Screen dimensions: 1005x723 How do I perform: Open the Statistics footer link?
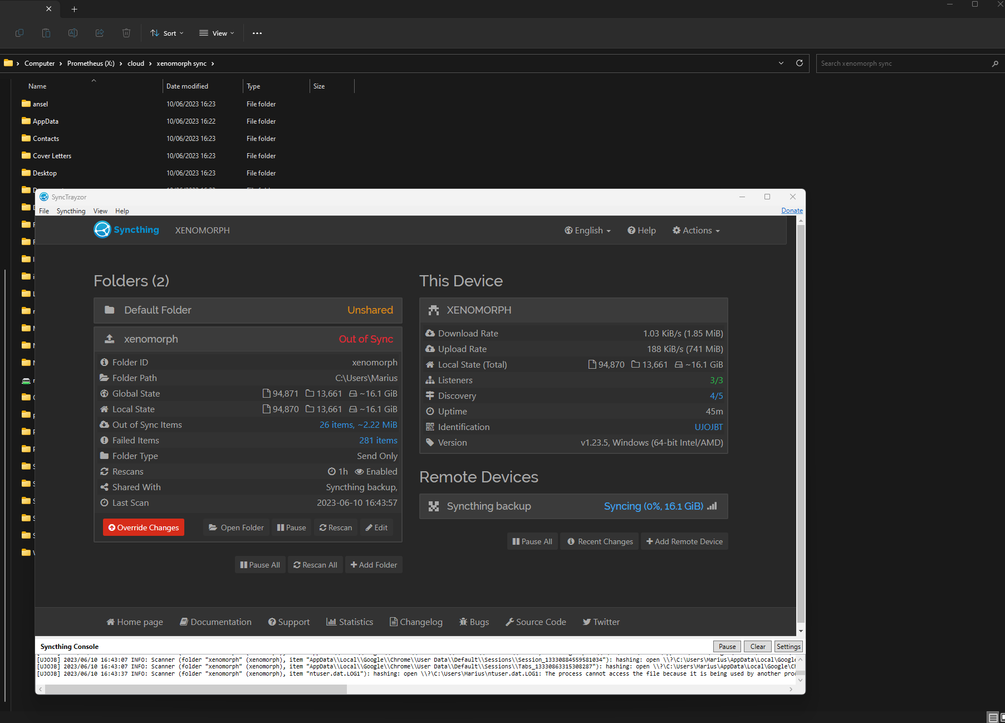(x=350, y=622)
